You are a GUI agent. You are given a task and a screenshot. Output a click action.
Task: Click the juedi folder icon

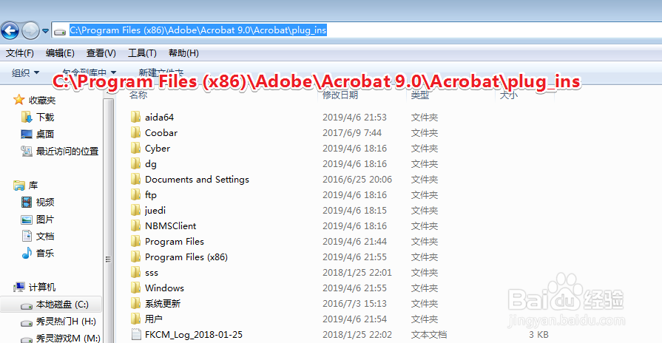135,210
